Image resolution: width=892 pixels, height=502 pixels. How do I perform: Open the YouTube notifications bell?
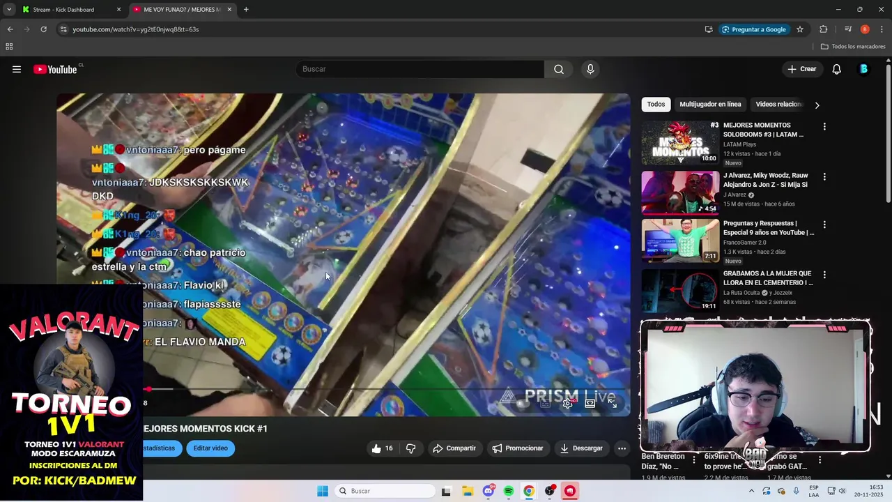tap(836, 69)
